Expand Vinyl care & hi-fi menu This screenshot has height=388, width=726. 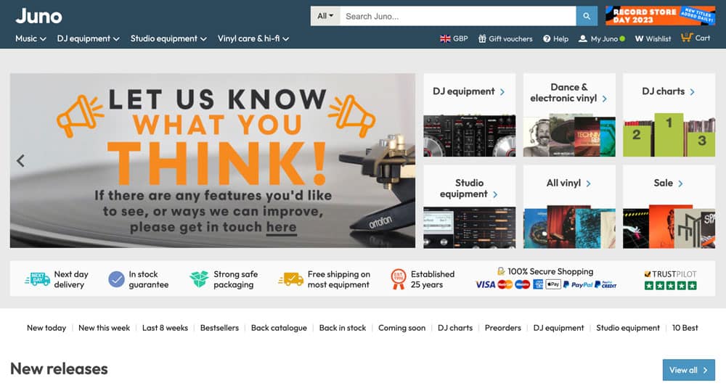253,39
